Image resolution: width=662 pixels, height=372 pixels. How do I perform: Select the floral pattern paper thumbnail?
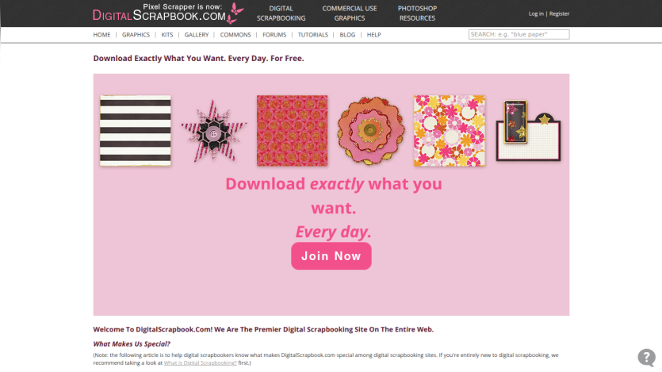(x=450, y=130)
